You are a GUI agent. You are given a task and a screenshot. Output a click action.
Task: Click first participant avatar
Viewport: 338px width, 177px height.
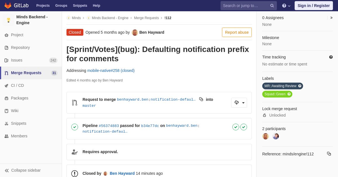[x=266, y=136]
